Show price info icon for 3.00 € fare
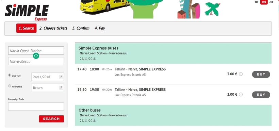Viewport: 279px width, 131px height. tap(241, 74)
